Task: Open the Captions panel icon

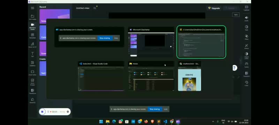Action: (x=247, y=8)
